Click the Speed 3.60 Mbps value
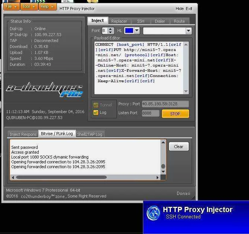This screenshot has width=249, height=234. [44, 58]
